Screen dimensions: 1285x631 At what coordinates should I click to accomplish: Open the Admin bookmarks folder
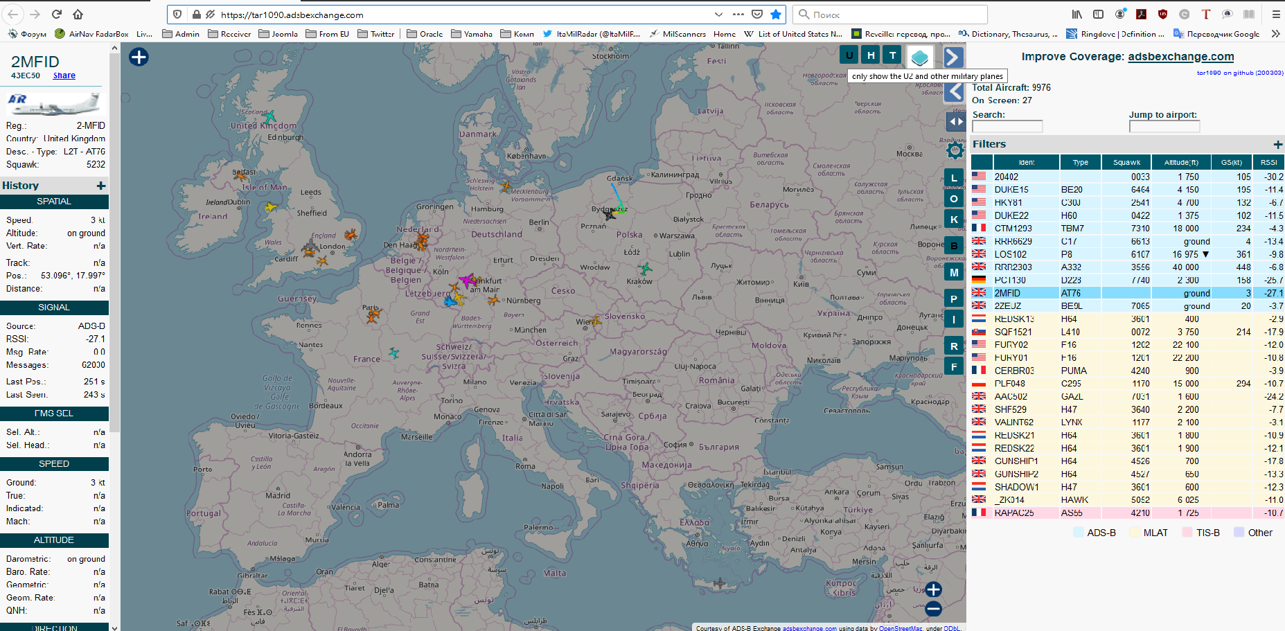(x=181, y=34)
